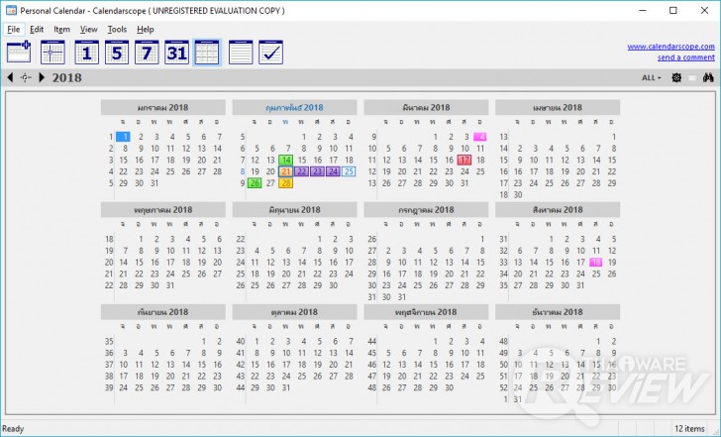Click the 2018 year title
Image resolution: width=721 pixels, height=437 pixels.
[66, 77]
